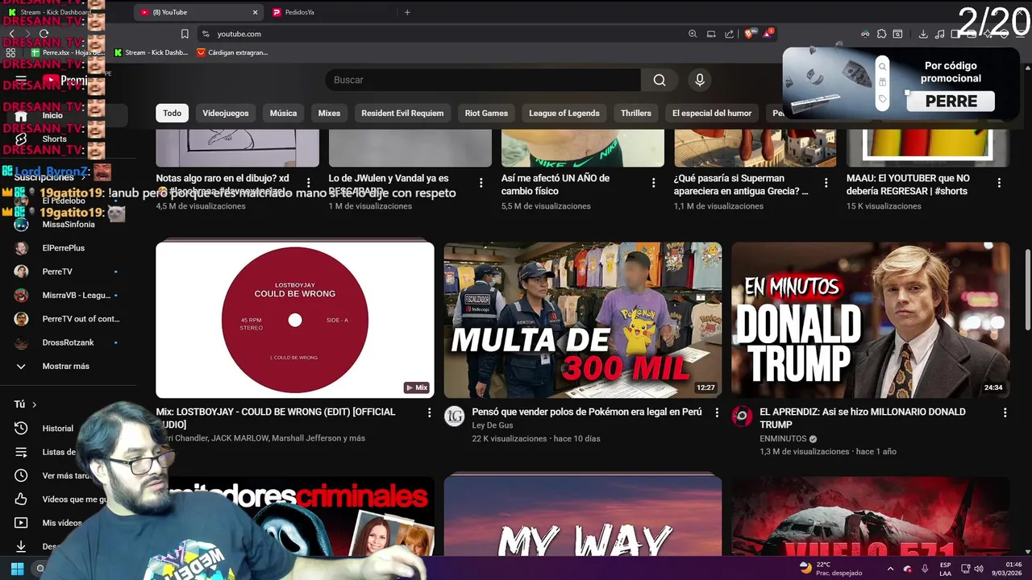Open Inicio in the sidebar
The image size is (1032, 580).
(52, 115)
